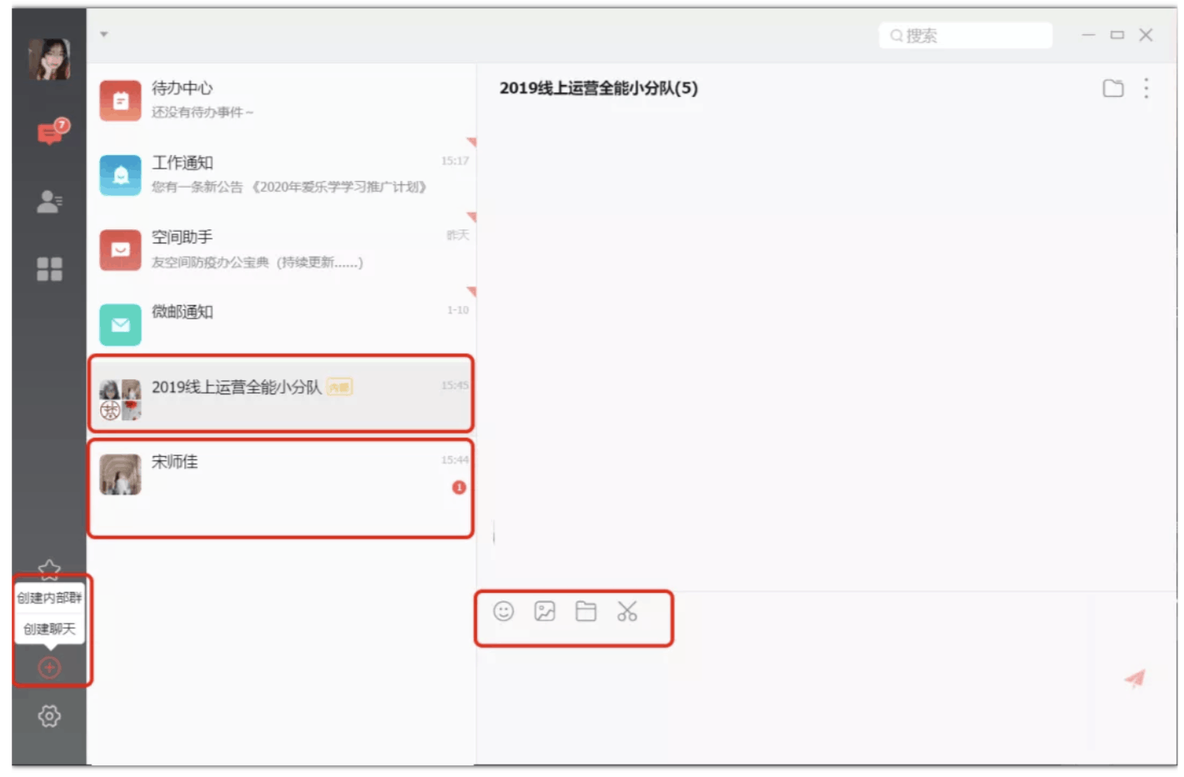Click the favorites star icon
Image resolution: width=1184 pixels, height=777 pixels.
(x=49, y=569)
